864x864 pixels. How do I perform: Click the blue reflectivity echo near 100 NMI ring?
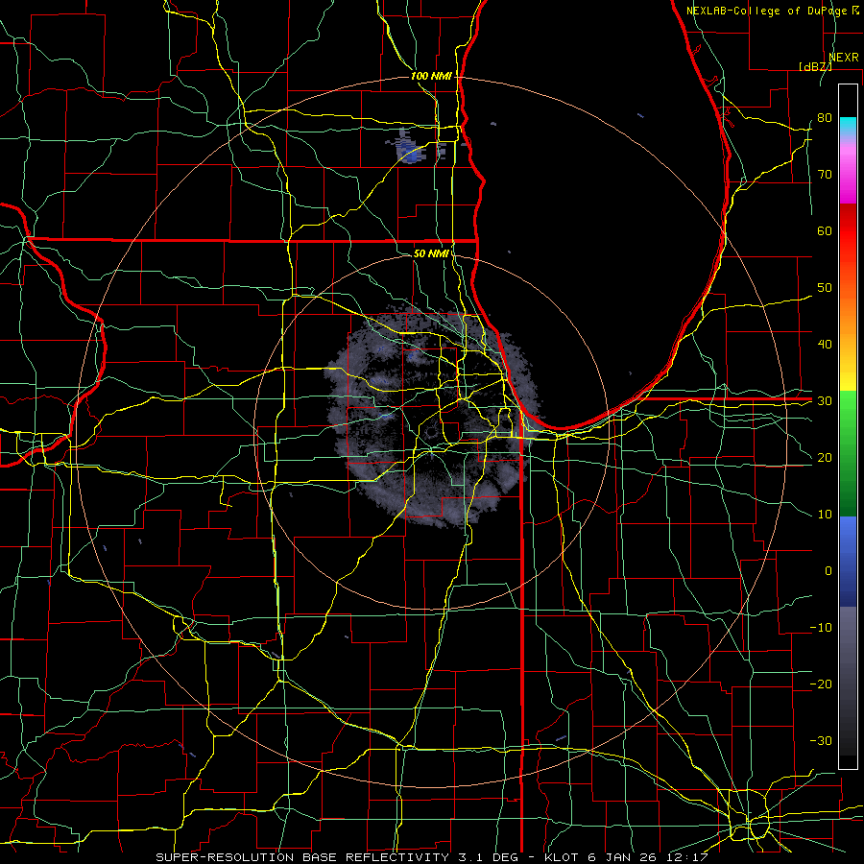click(411, 151)
